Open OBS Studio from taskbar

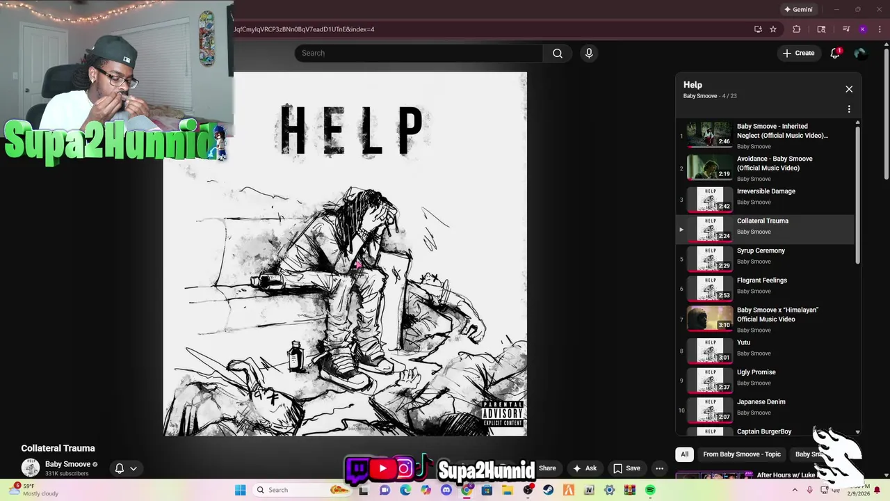pyautogui.click(x=528, y=490)
